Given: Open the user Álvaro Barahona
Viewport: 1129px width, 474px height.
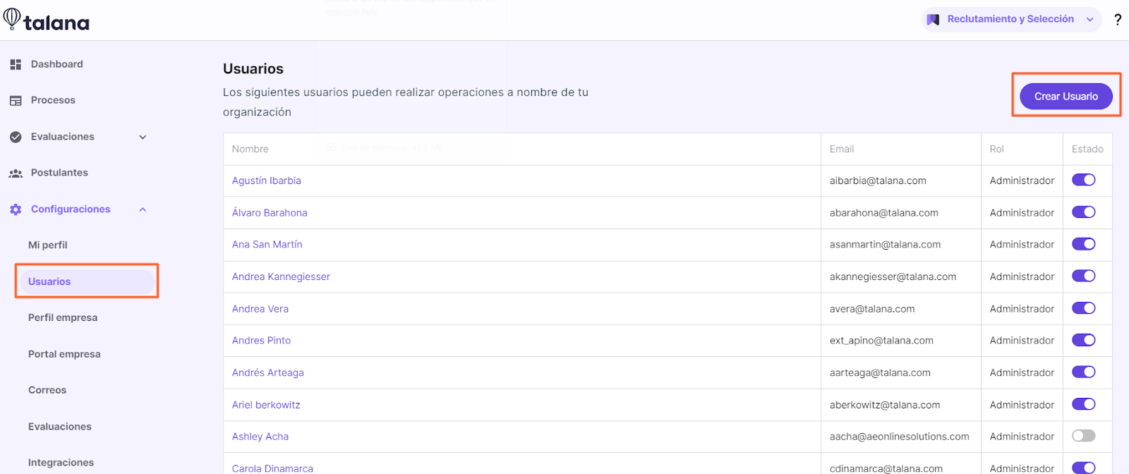Looking at the screenshot, I should tap(270, 212).
